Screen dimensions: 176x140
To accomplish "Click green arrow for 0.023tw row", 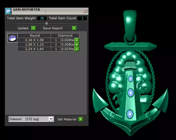I will click(x=77, y=49).
